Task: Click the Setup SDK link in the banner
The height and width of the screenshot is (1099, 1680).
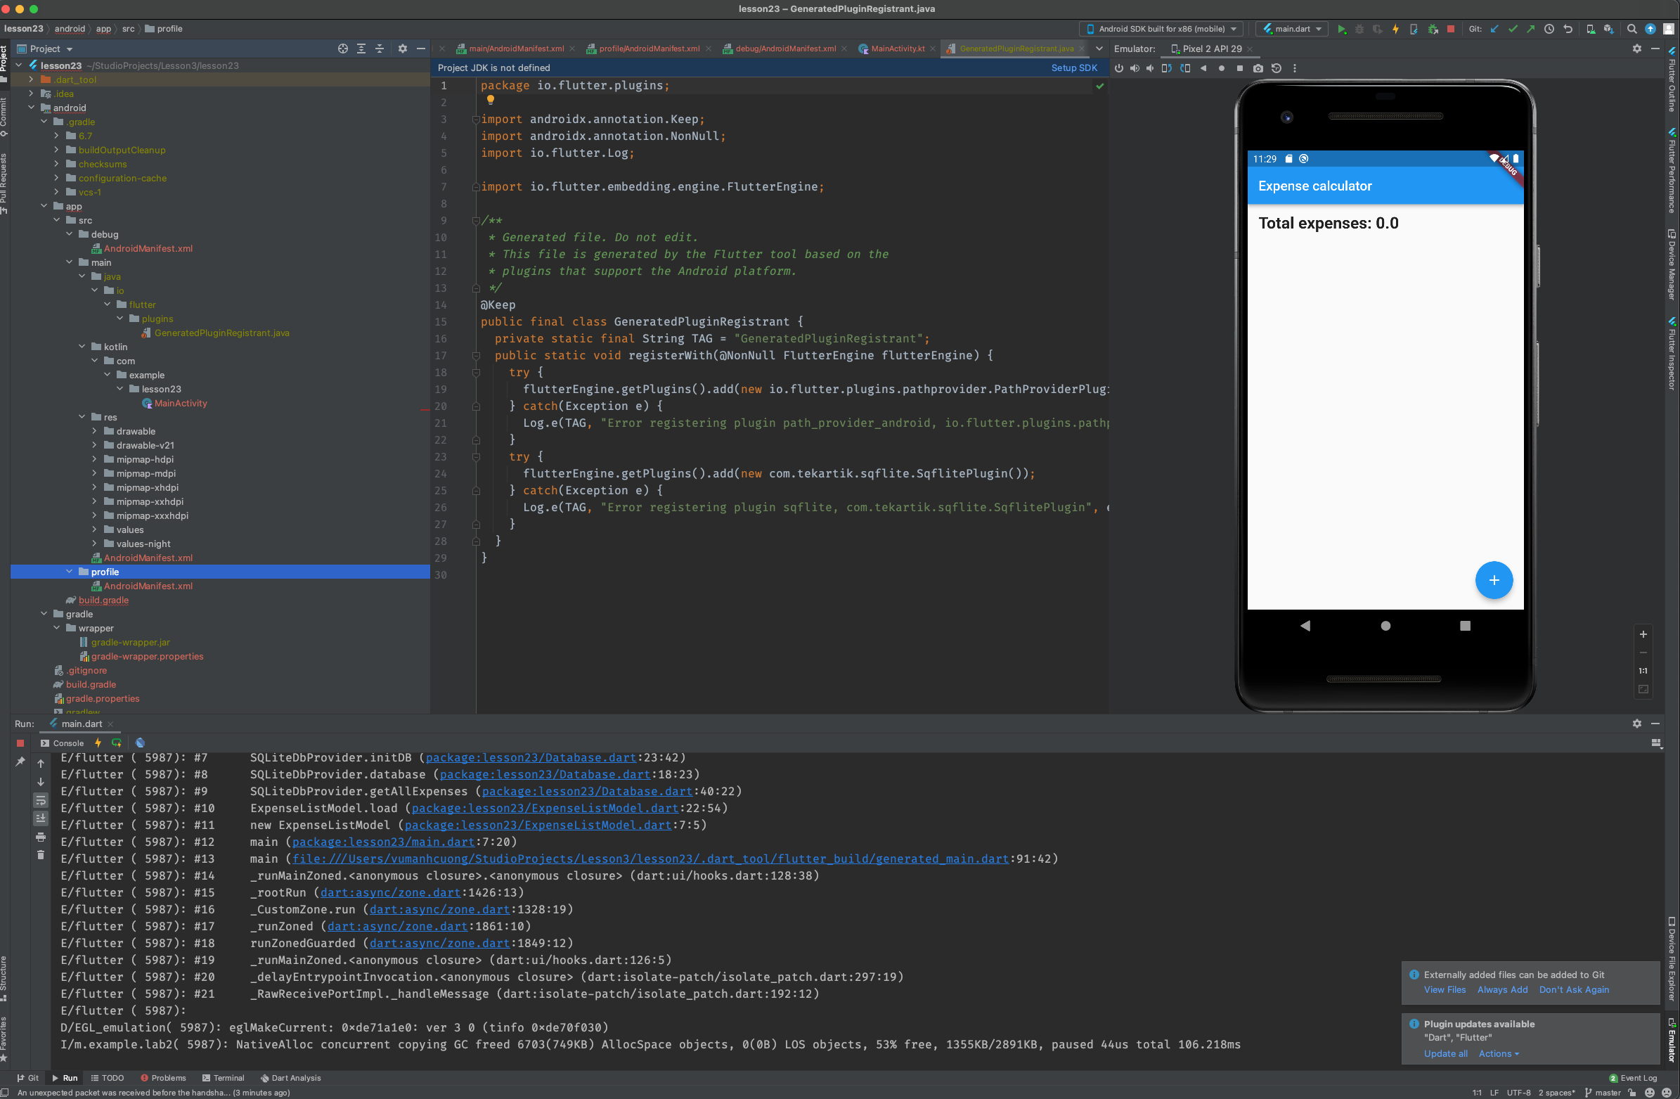Action: pyautogui.click(x=1073, y=68)
